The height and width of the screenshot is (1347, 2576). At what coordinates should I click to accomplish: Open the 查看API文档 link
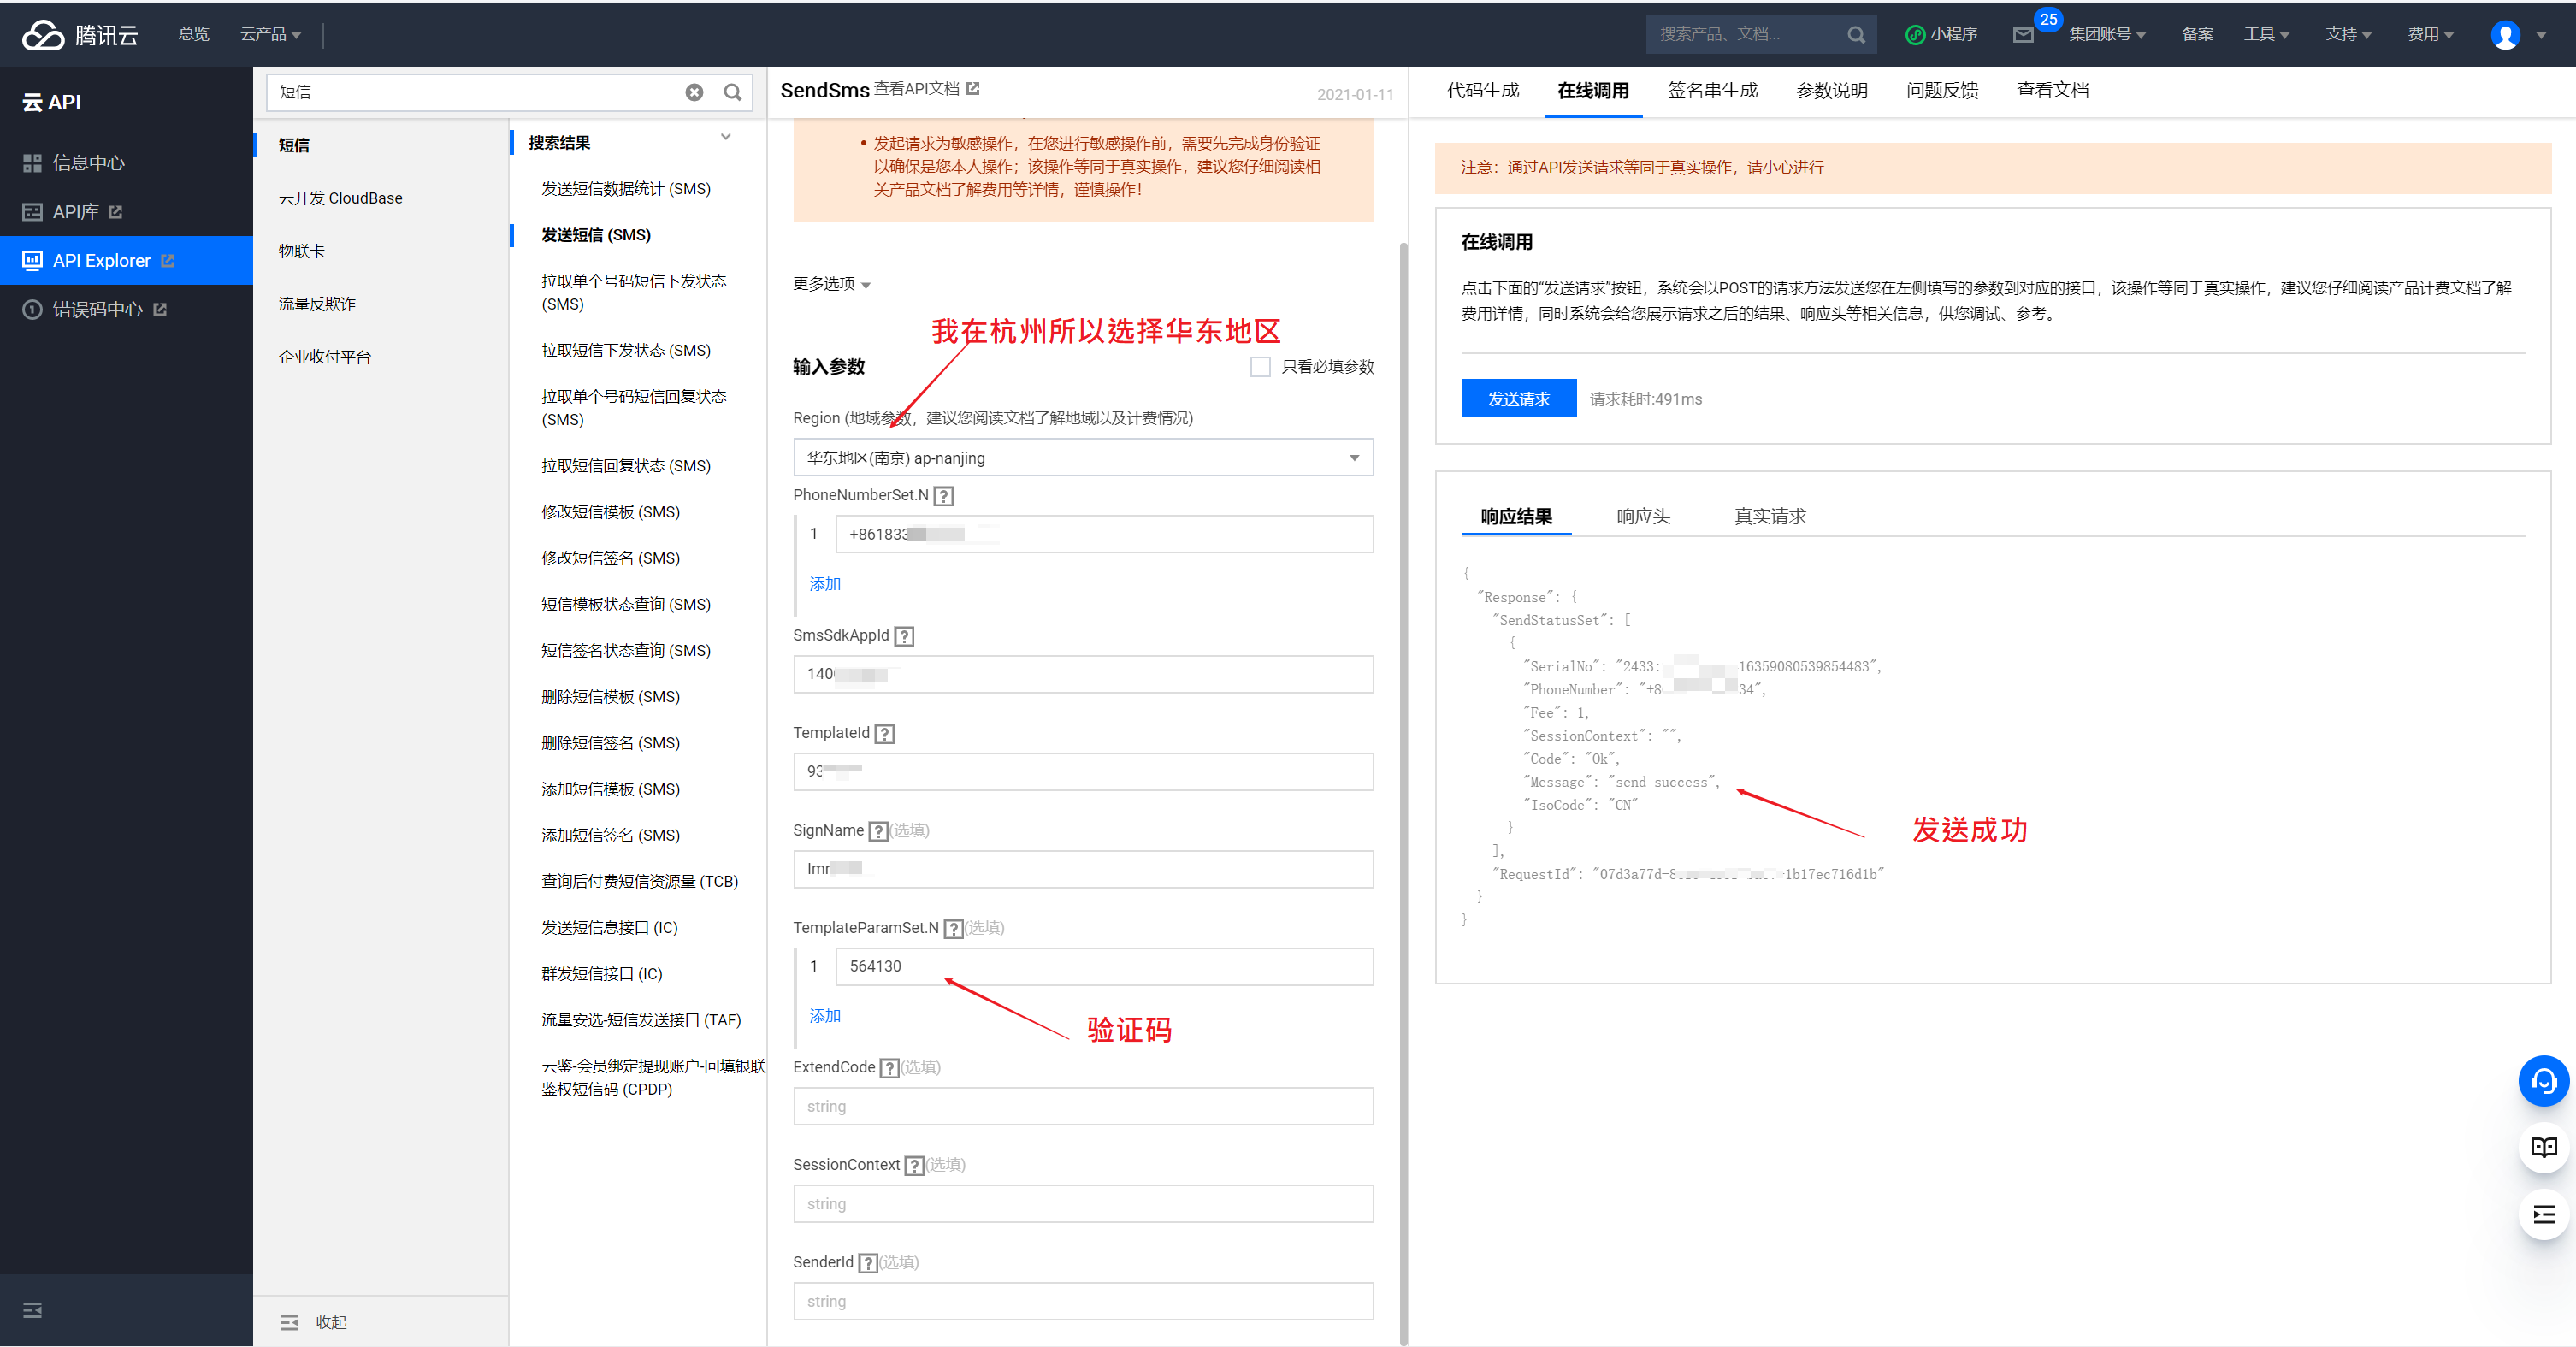(x=926, y=89)
